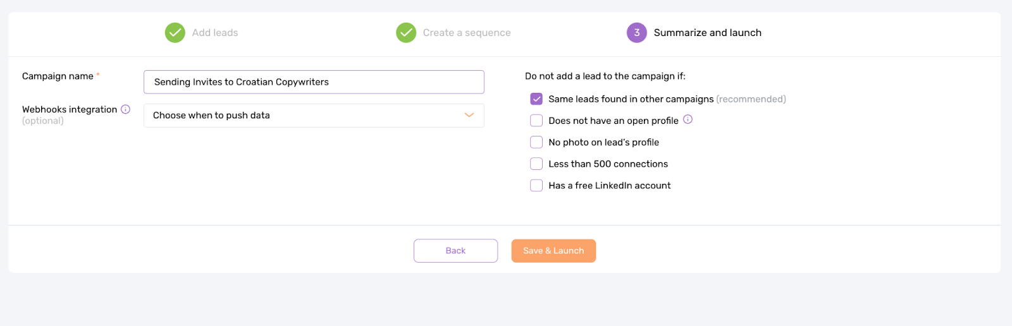Click the Webhooks integration label text

pos(70,109)
